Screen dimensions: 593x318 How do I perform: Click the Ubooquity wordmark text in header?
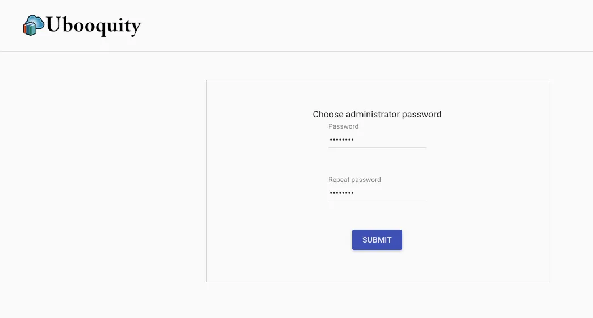93,26
